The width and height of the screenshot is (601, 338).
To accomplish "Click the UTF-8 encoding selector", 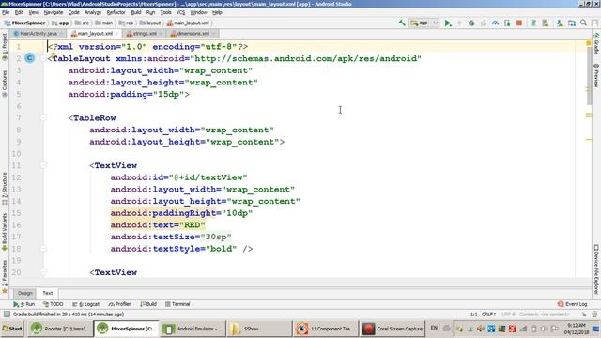I will 509,315.
